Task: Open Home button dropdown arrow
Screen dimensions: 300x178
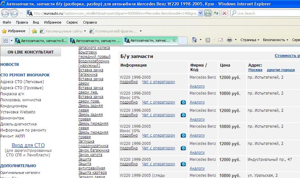Action: tap(201, 40)
